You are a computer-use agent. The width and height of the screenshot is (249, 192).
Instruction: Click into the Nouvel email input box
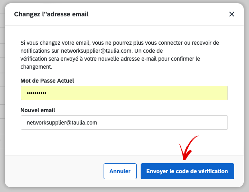(124, 123)
